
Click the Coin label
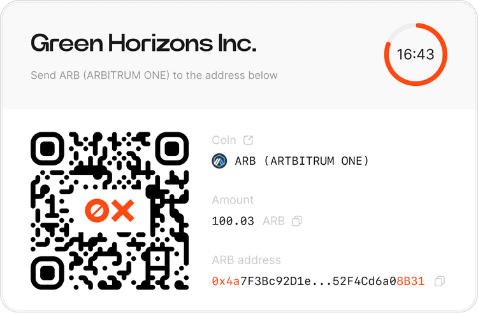(x=224, y=140)
